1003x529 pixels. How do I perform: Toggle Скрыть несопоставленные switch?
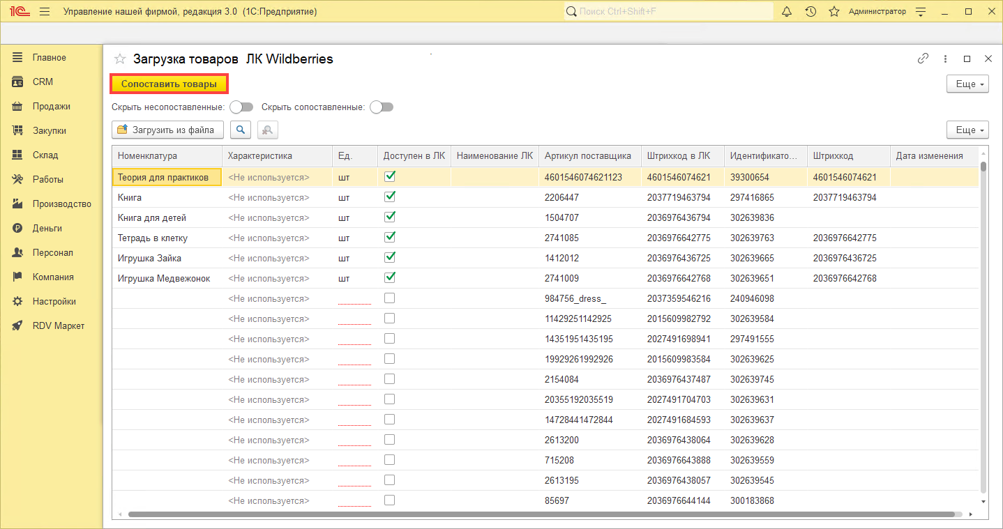[241, 107]
